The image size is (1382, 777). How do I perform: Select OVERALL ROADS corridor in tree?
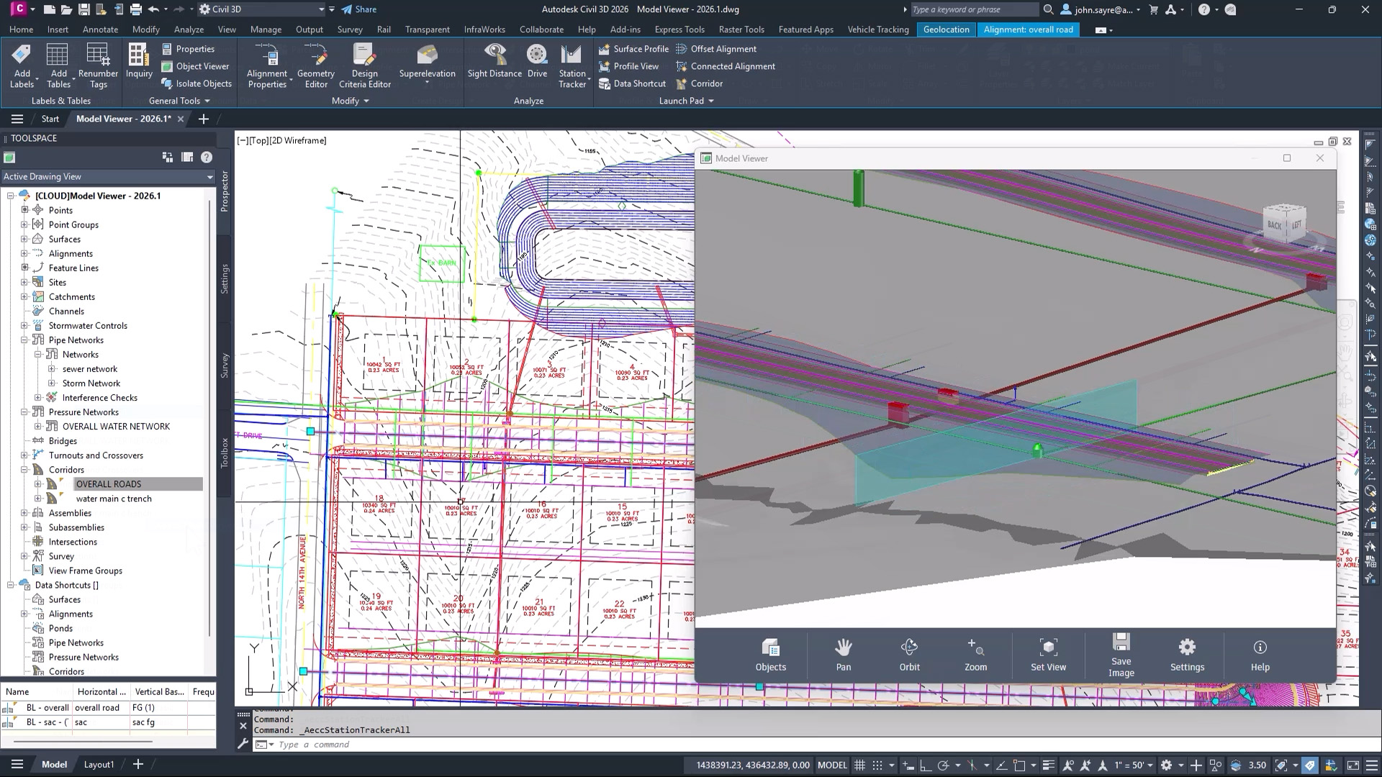[x=109, y=484]
